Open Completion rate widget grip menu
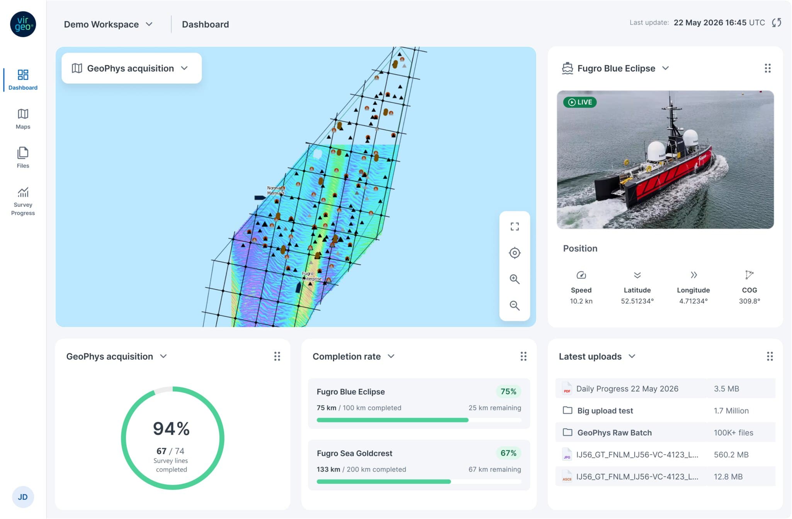This screenshot has width=792, height=519. coord(523,356)
